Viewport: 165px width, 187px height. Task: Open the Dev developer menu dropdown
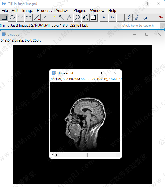(x=104, y=18)
